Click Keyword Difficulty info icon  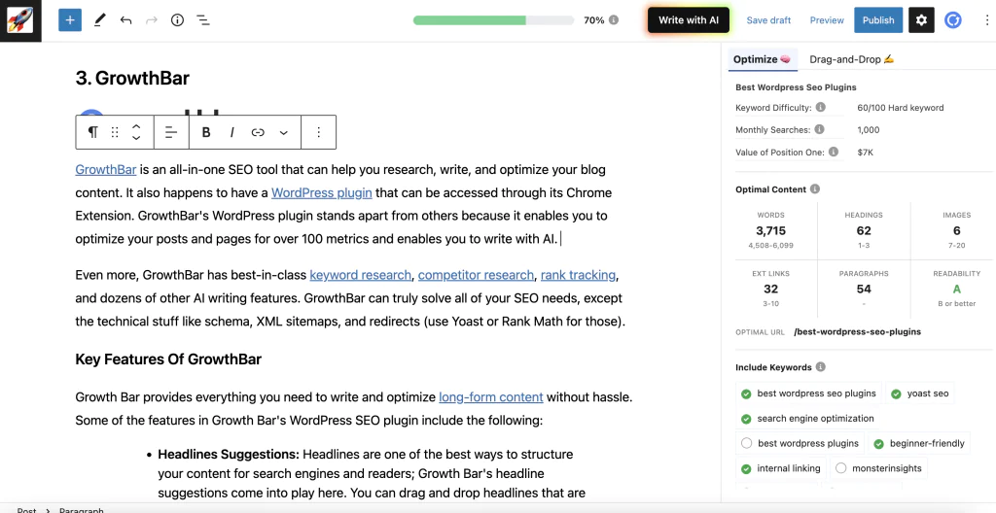pyautogui.click(x=821, y=107)
